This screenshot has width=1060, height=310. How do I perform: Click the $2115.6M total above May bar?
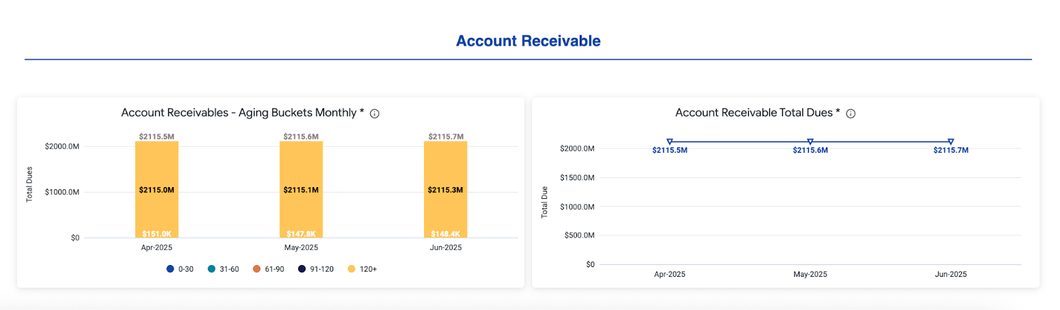[301, 137]
